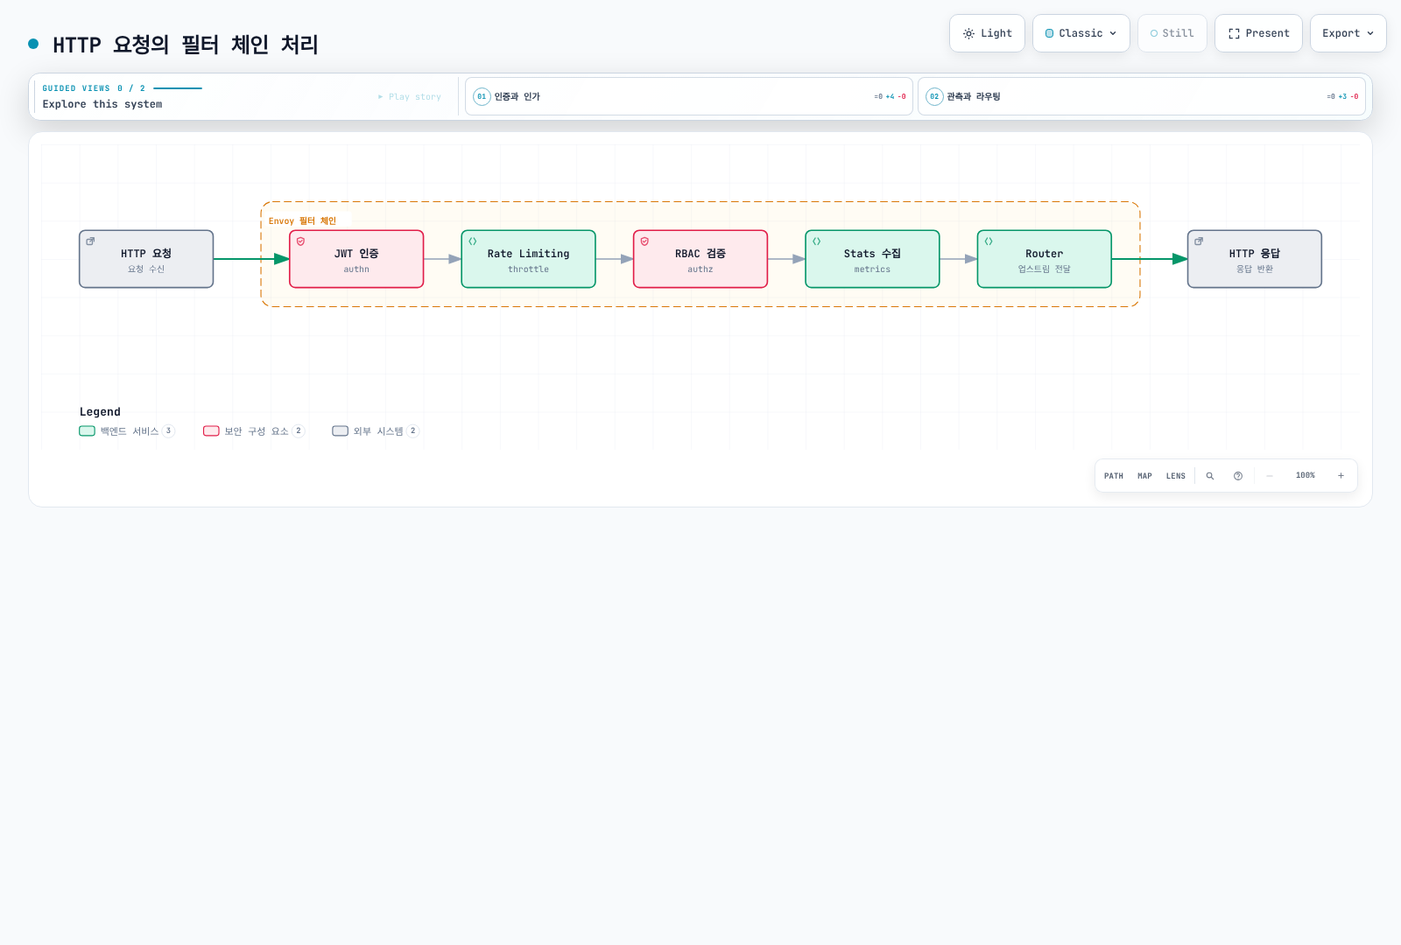The height and width of the screenshot is (945, 1401).
Task: Toggle 외부 시스템 legend filter
Action: pyautogui.click(x=376, y=430)
